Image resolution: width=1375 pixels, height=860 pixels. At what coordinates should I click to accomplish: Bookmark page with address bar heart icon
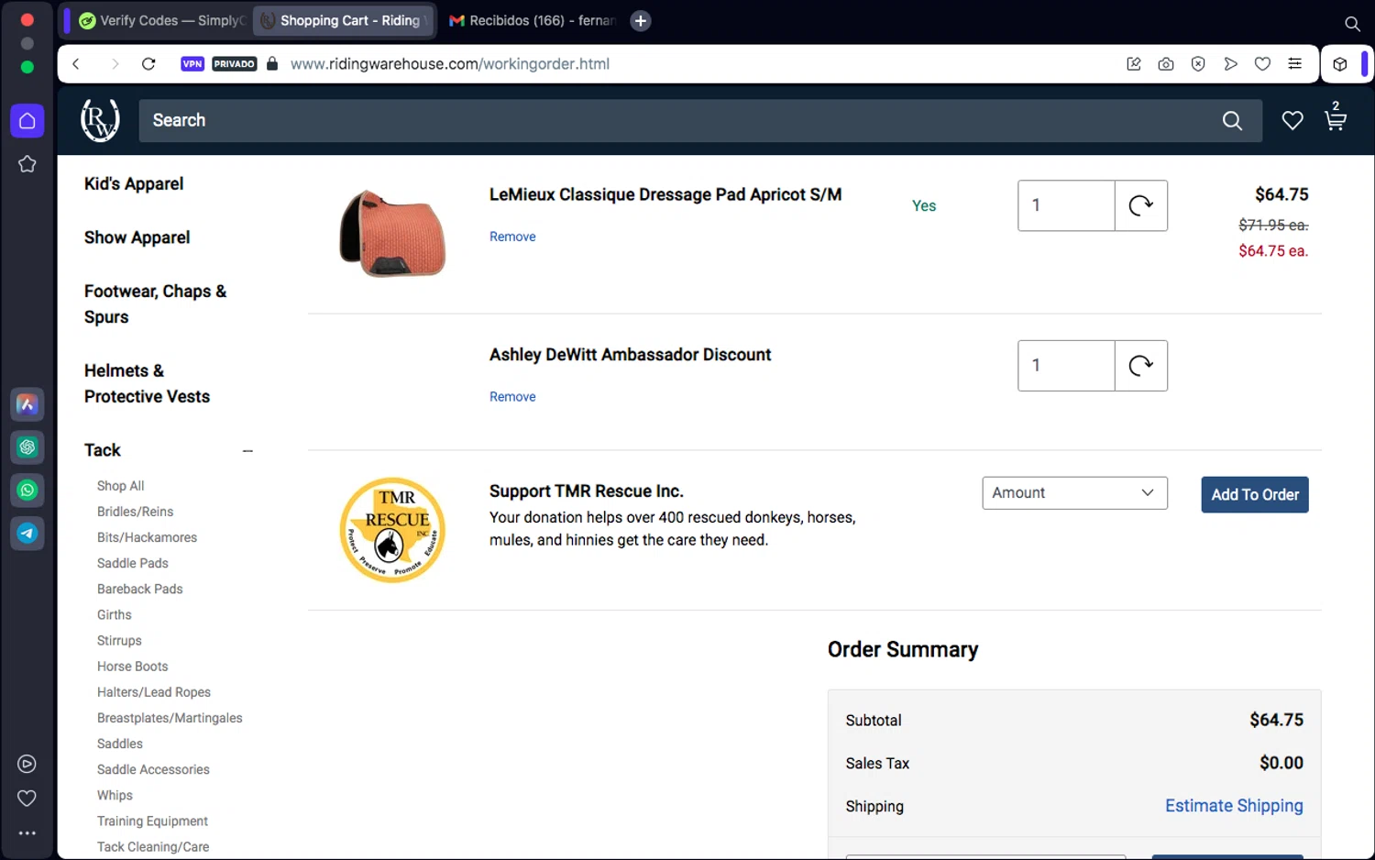(1262, 64)
